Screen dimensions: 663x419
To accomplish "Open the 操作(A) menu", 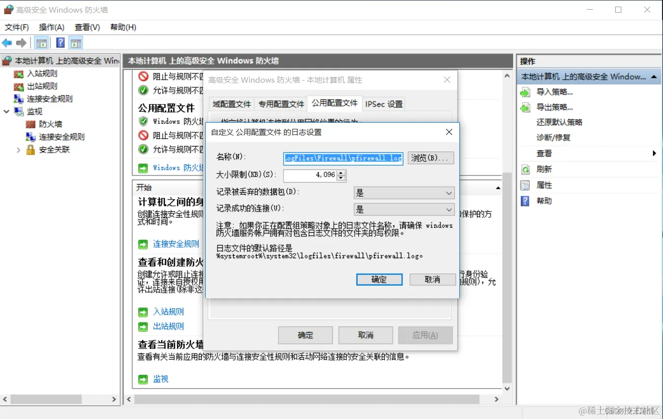I will (x=52, y=27).
